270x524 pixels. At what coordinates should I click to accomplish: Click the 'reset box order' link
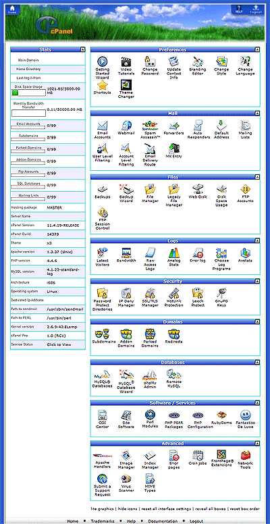[x=245, y=508]
